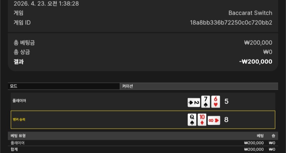Click the 베팅 column header
286x153 pixels.
click(x=260, y=136)
